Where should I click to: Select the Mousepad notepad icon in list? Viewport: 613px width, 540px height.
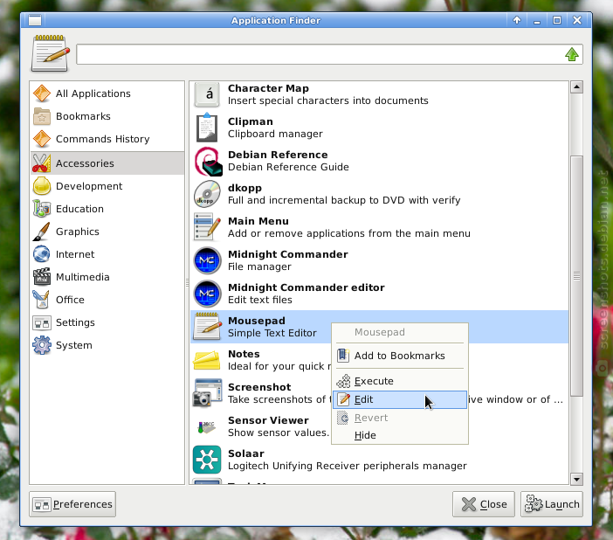click(x=207, y=327)
